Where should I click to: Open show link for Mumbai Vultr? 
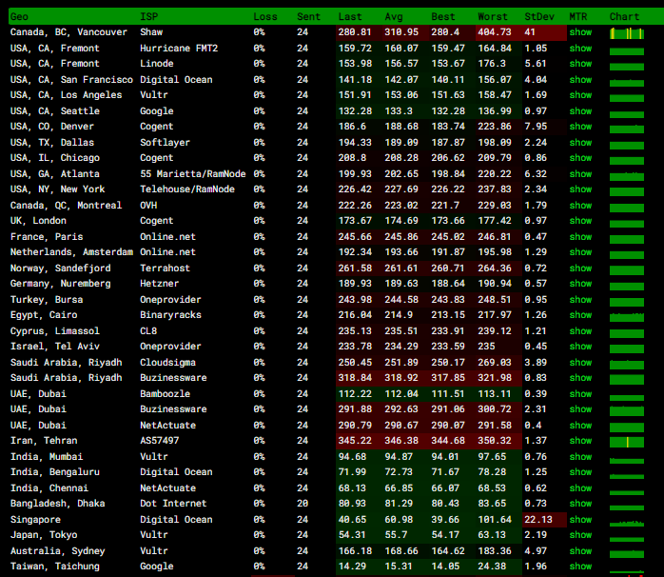[x=580, y=456]
